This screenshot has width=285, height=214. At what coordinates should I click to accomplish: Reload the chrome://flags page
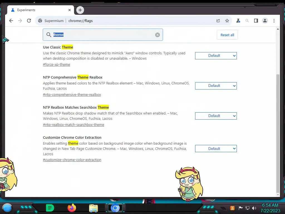29,21
